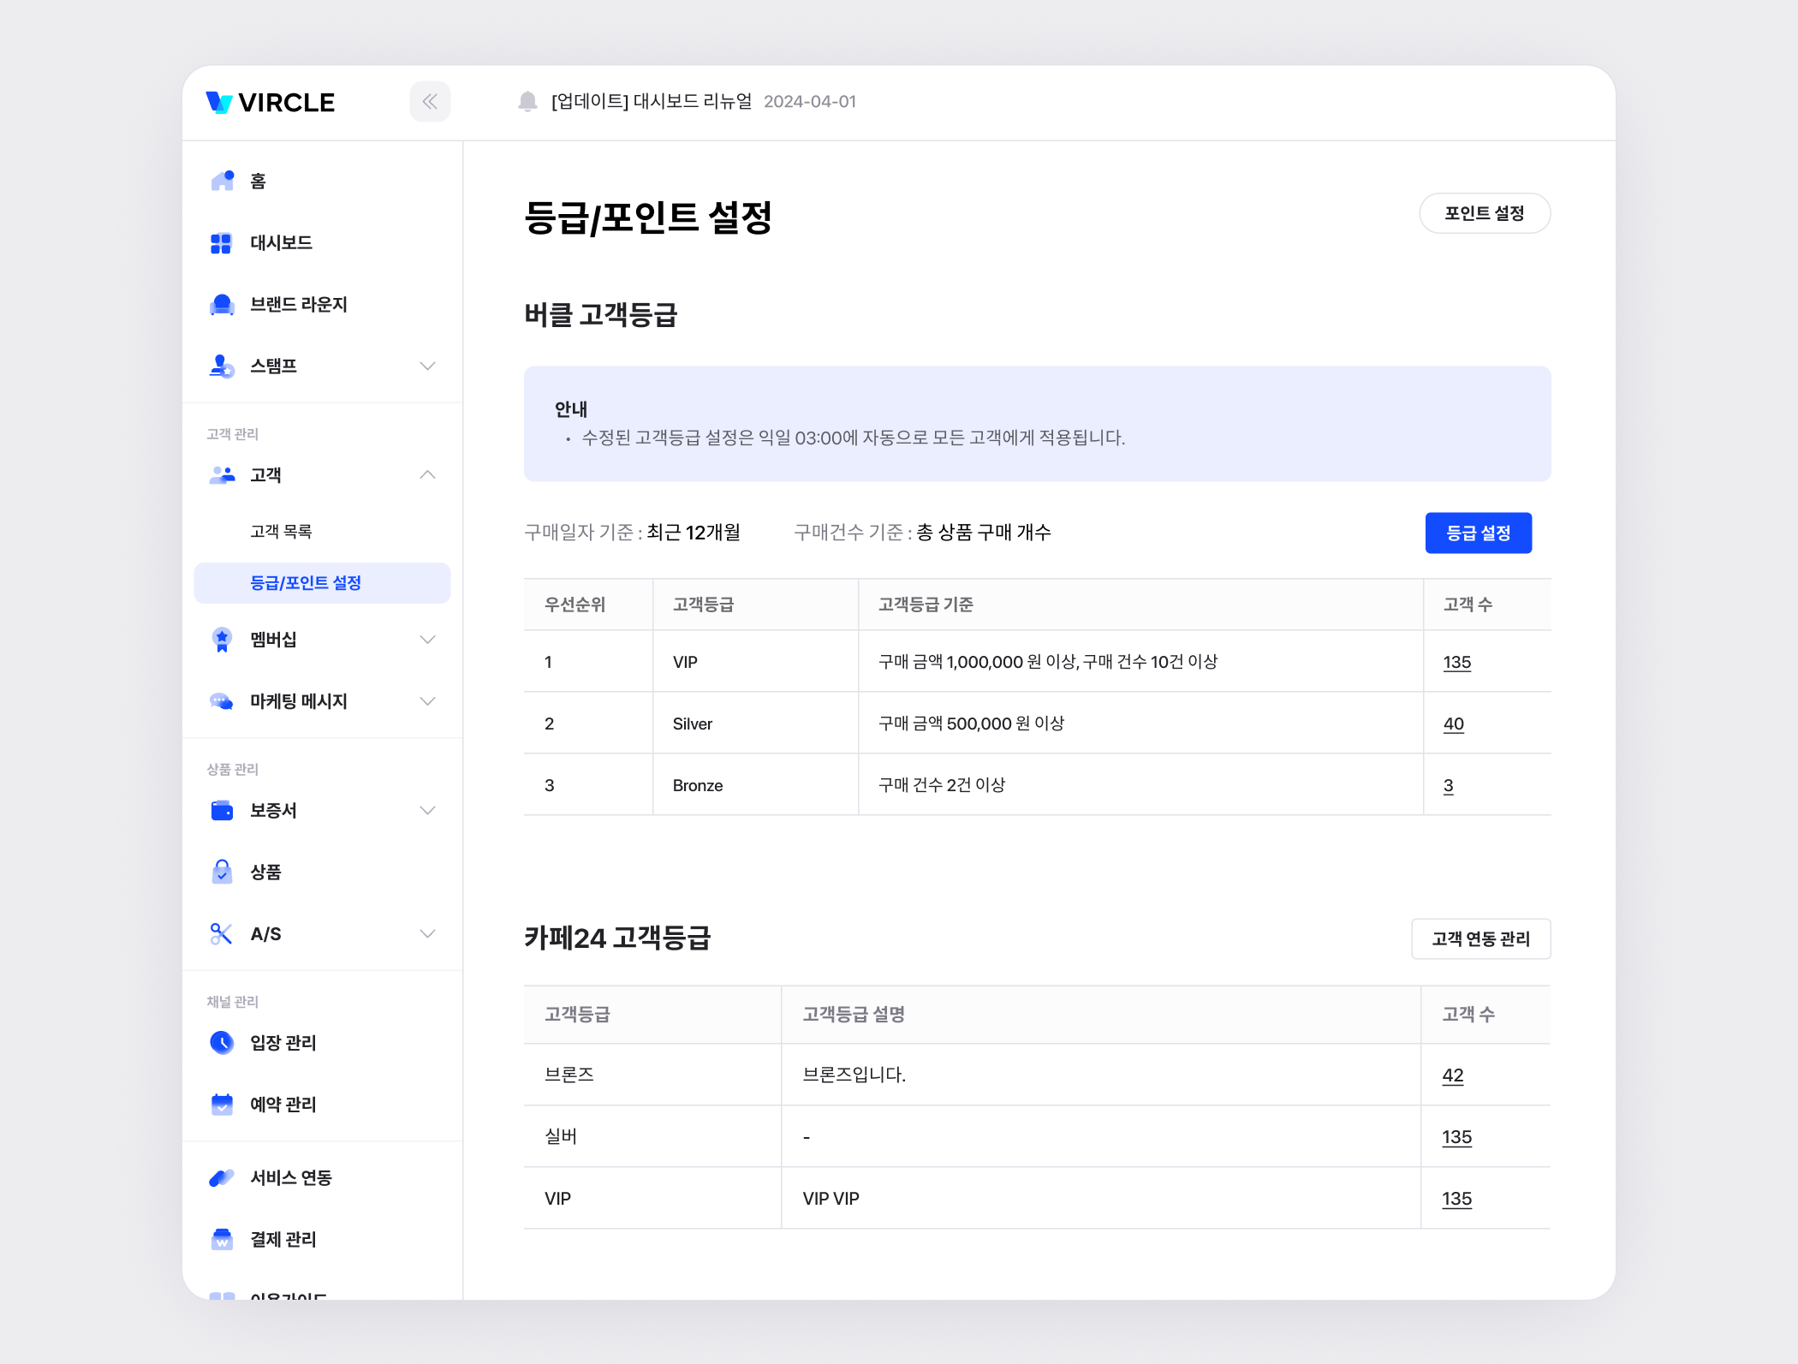The width and height of the screenshot is (1798, 1364).
Task: Click the 고객 연동 관리 button
Action: pos(1480,938)
